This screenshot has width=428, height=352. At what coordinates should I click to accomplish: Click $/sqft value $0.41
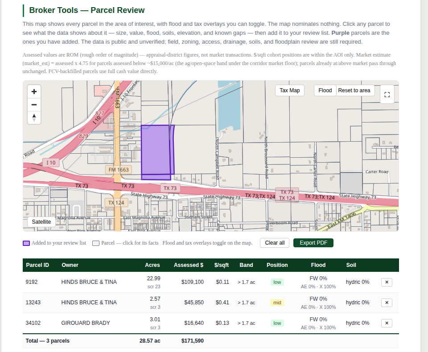[222, 303]
